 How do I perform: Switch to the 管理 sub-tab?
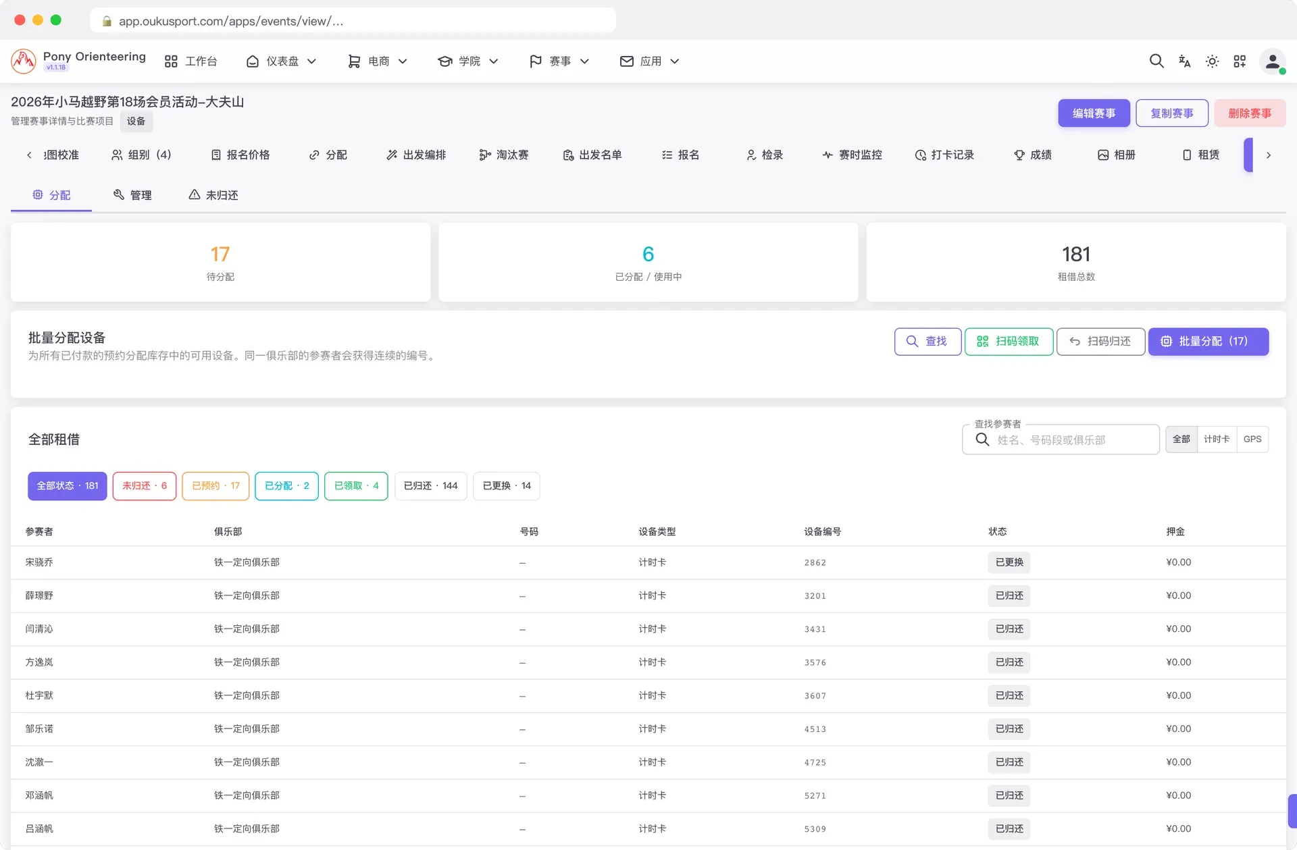point(132,195)
